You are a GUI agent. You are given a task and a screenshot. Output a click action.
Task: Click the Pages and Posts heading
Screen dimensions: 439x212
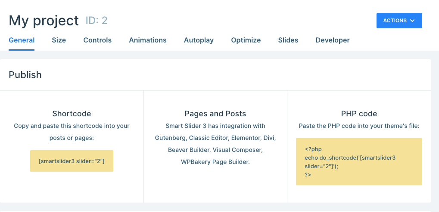click(x=215, y=114)
